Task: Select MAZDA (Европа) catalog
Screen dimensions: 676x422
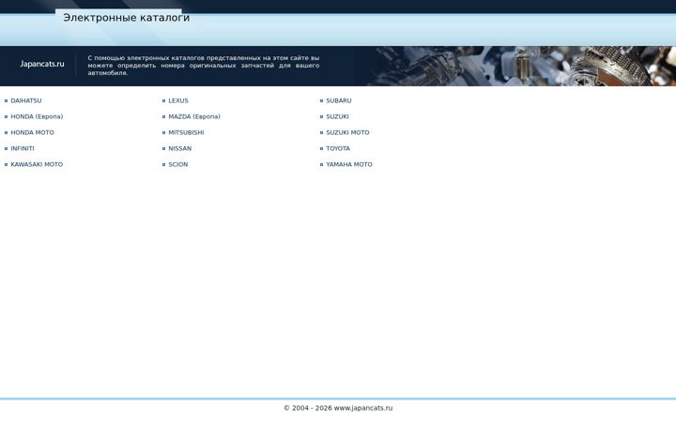Action: pyautogui.click(x=194, y=116)
